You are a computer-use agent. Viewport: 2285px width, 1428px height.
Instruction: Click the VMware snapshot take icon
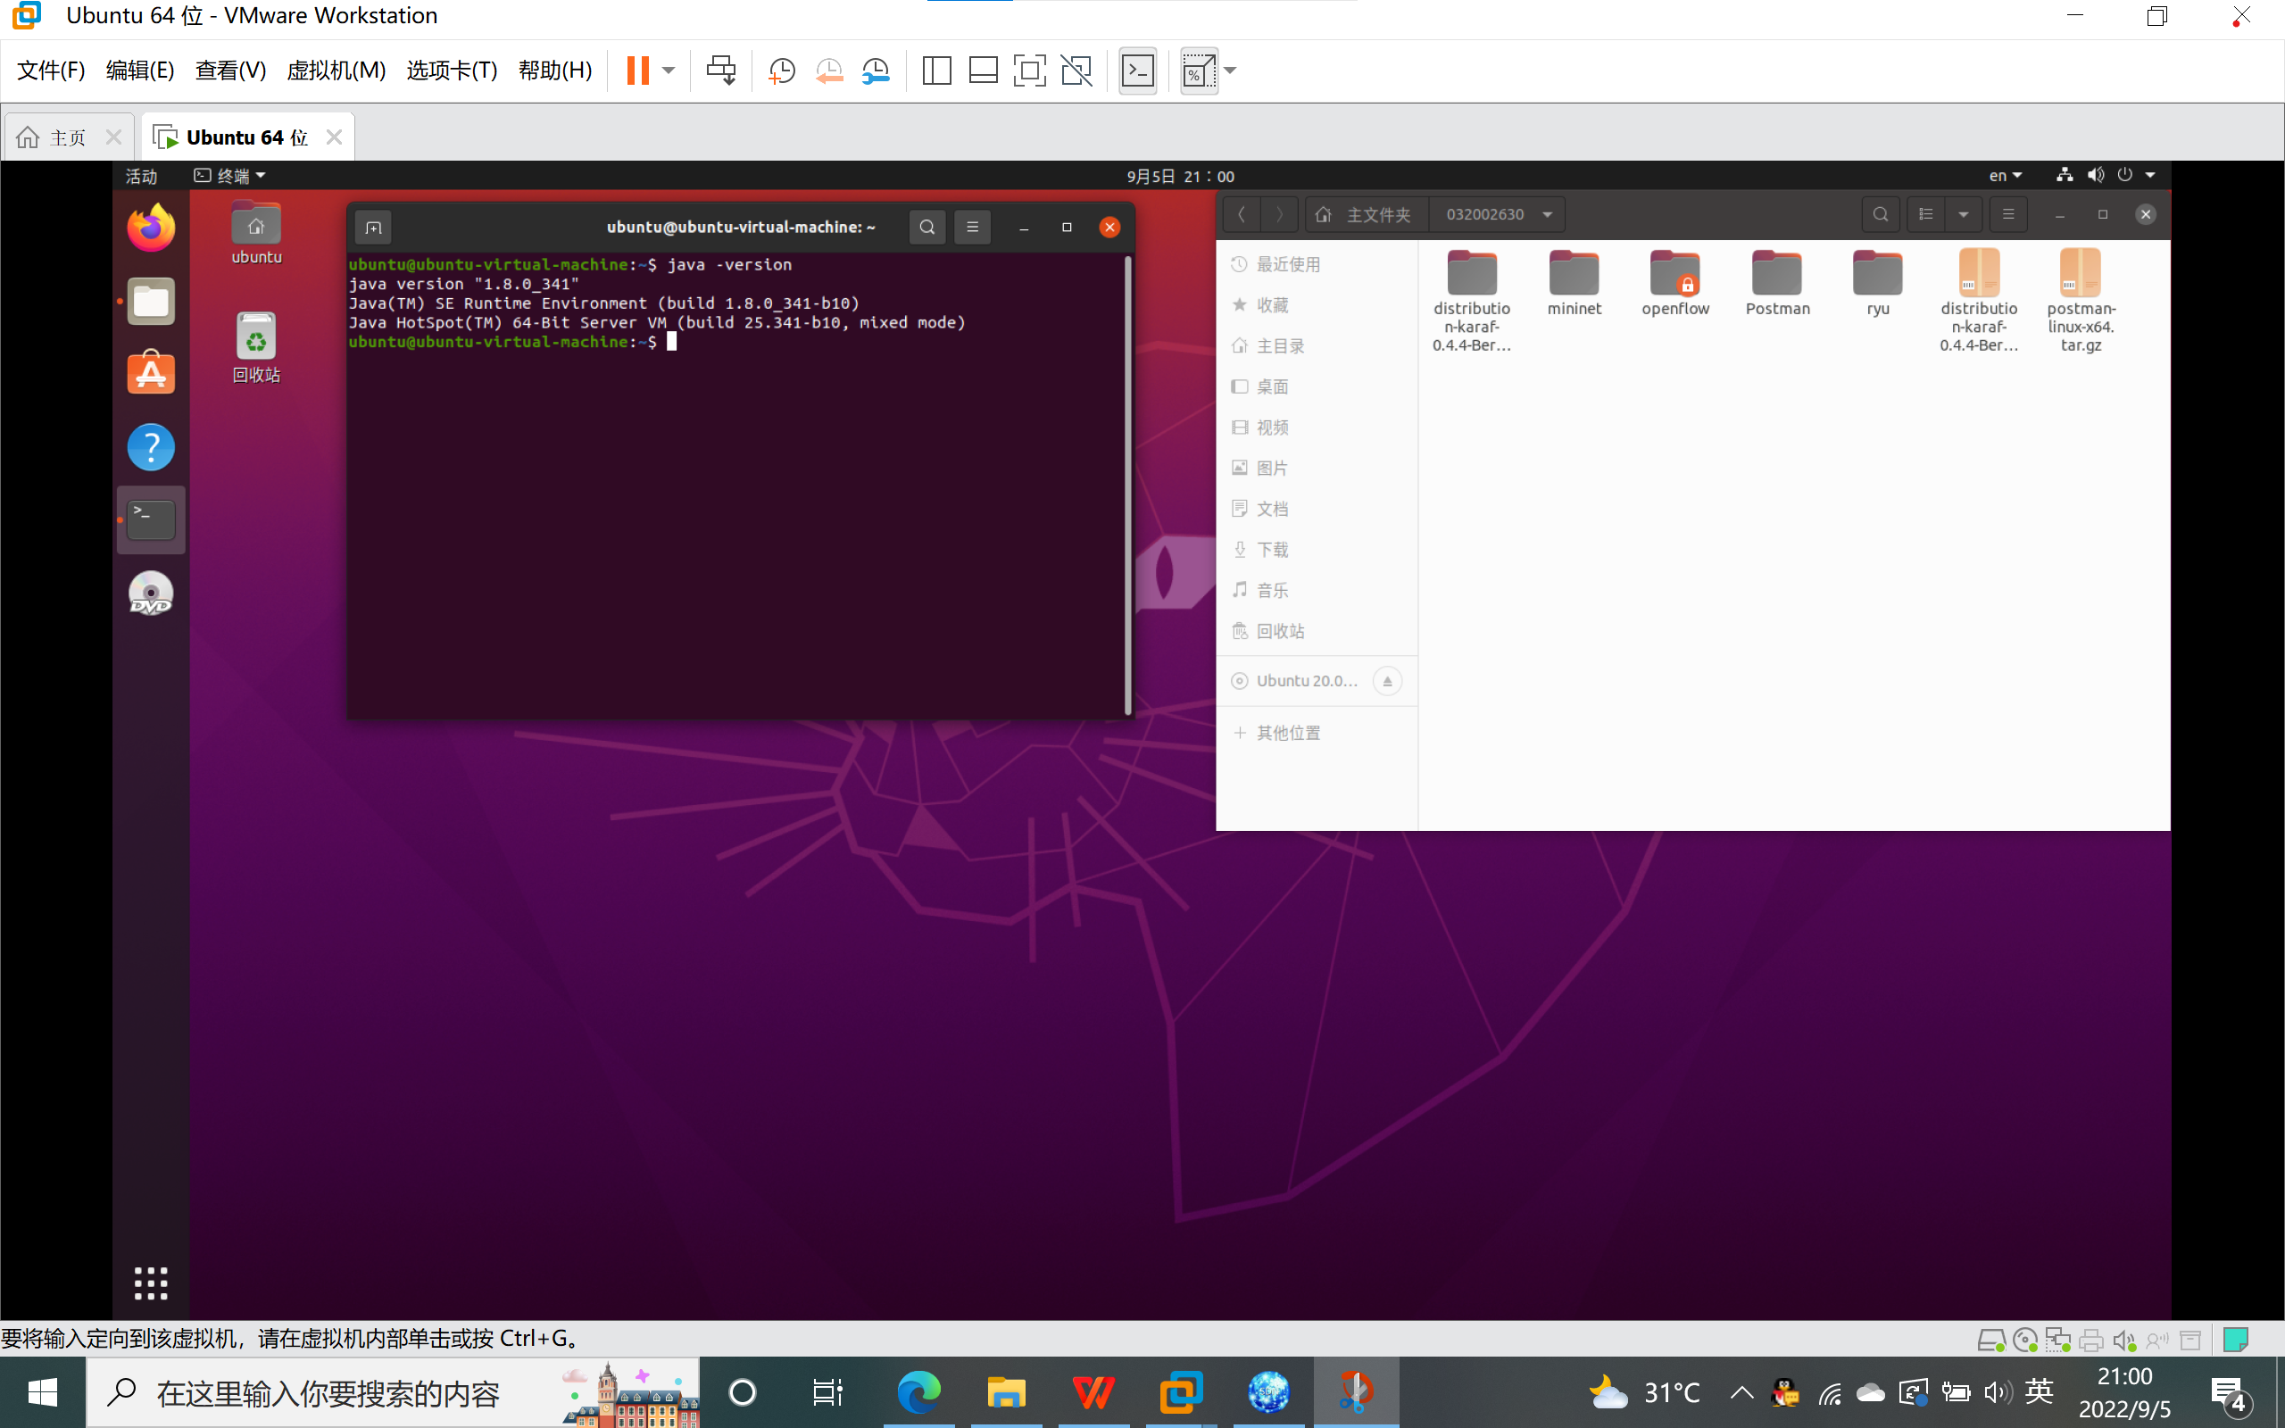(x=782, y=71)
